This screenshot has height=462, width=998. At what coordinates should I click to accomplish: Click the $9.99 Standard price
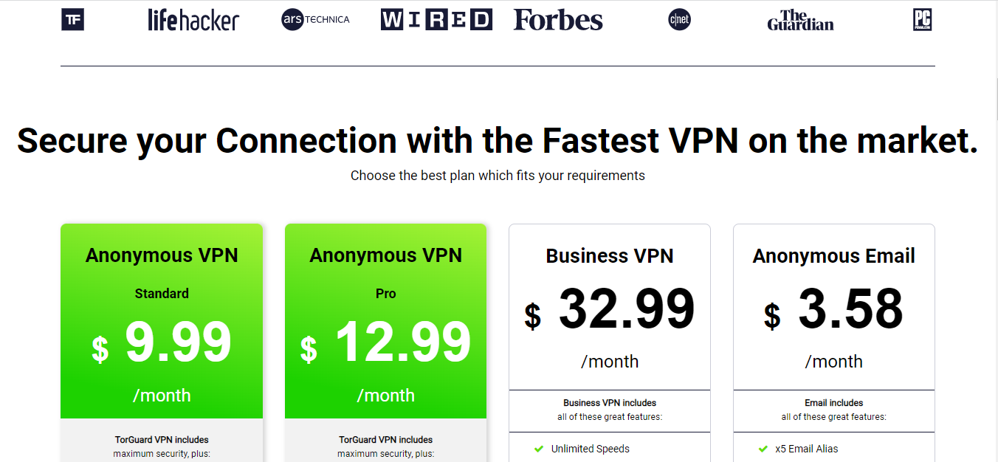(x=162, y=343)
